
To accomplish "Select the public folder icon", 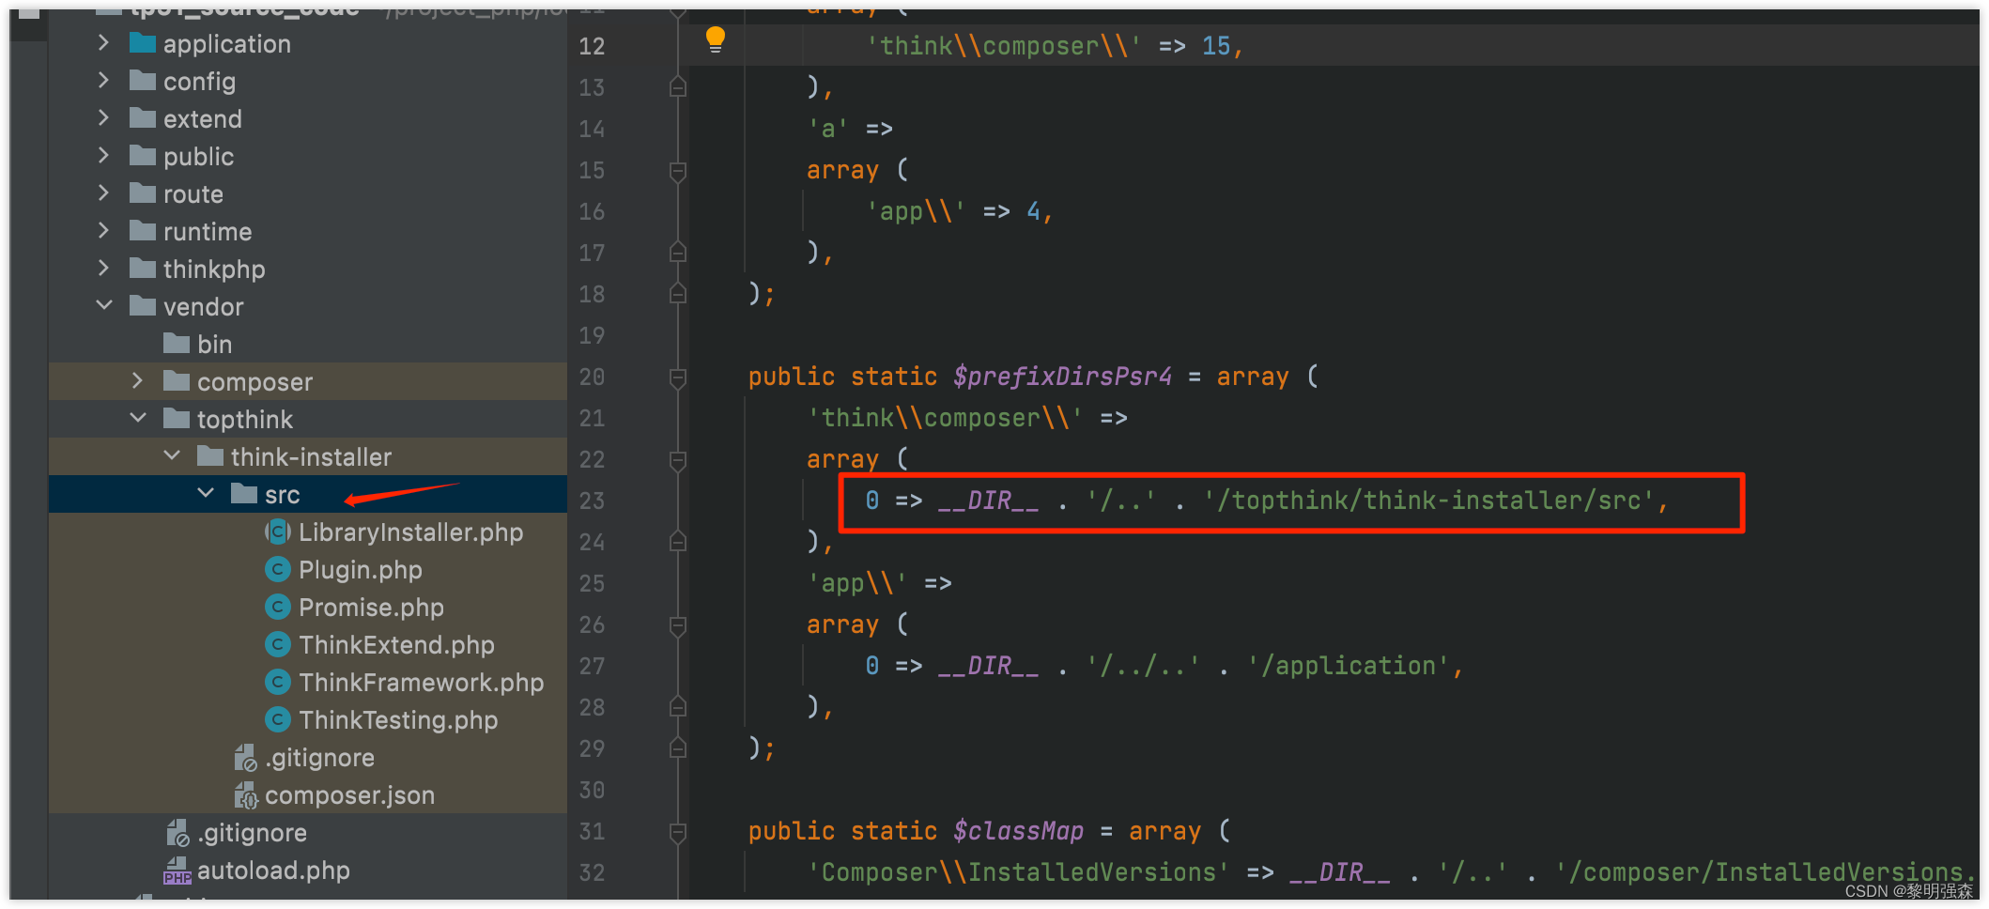I will [x=143, y=155].
